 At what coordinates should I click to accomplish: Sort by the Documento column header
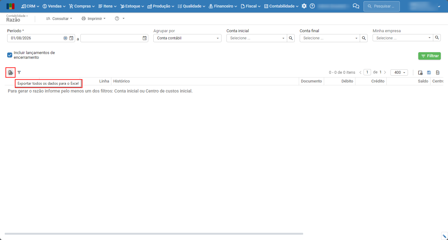[x=311, y=81]
